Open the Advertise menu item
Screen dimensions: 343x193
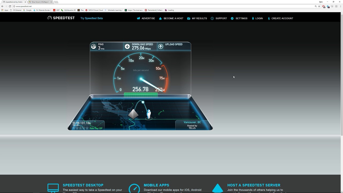146,18
